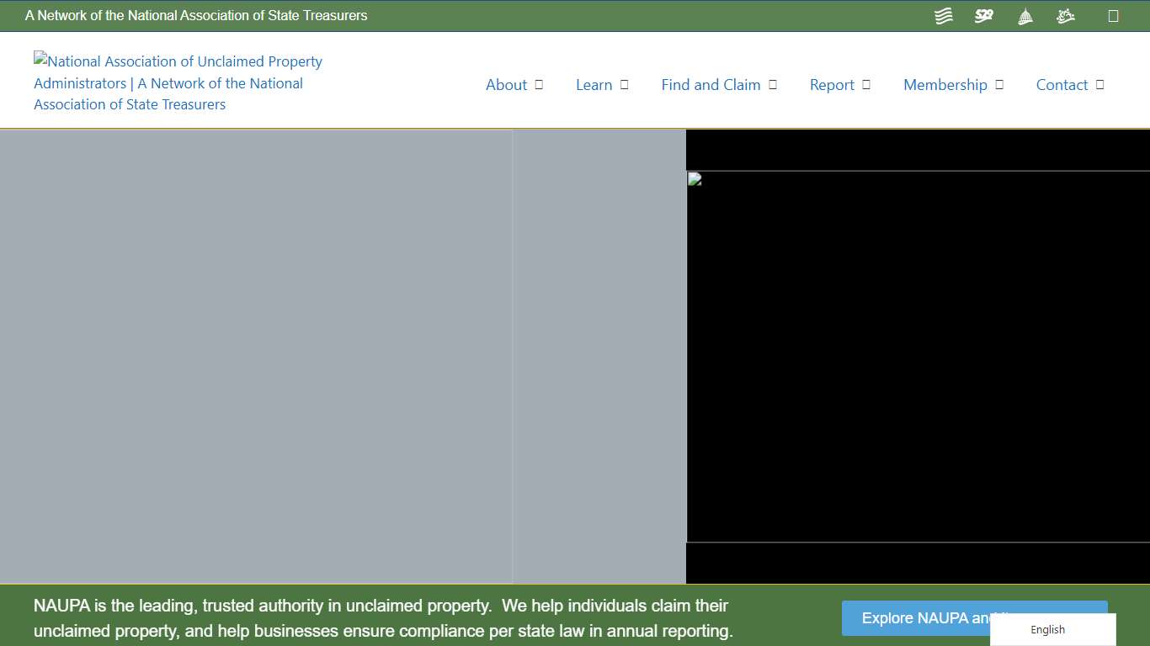Click the broken-image placeholder inside the video frame

point(693,178)
